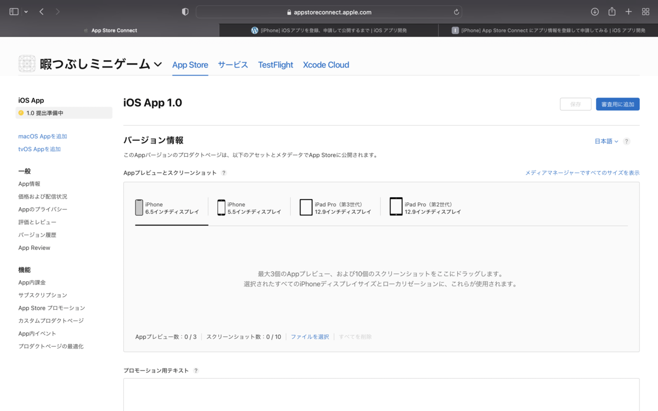Switch to the App Store Connect にアプリ情報 browser tab
This screenshot has height=411, width=658.
click(x=548, y=30)
